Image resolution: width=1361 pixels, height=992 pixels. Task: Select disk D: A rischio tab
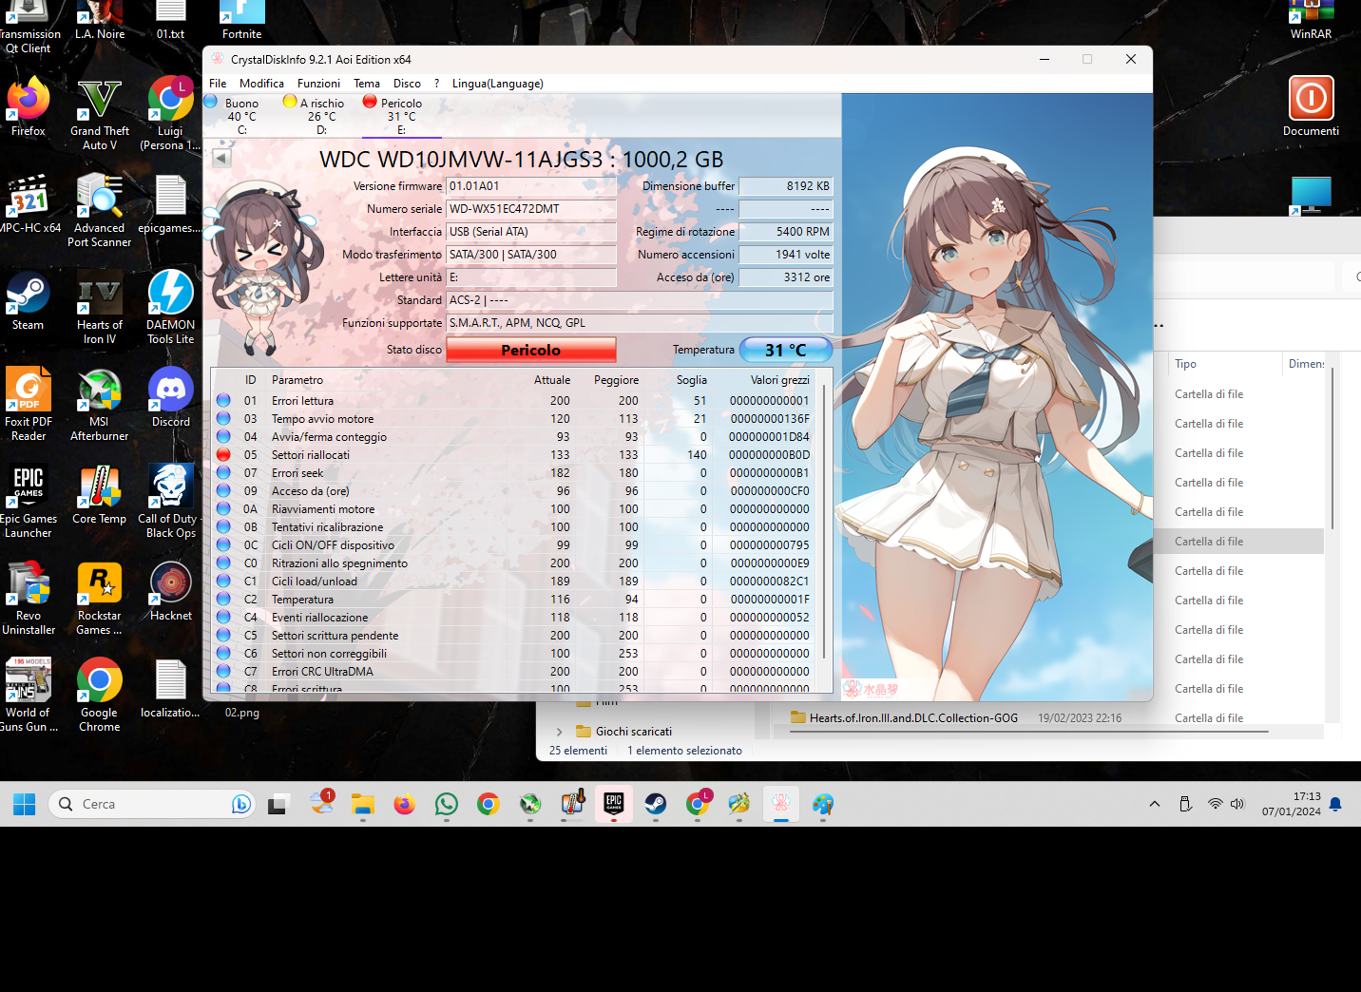[322, 115]
